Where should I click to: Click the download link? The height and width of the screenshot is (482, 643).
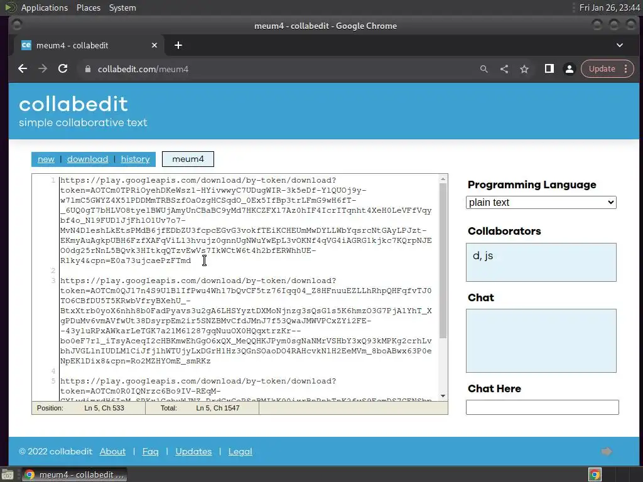tap(87, 159)
